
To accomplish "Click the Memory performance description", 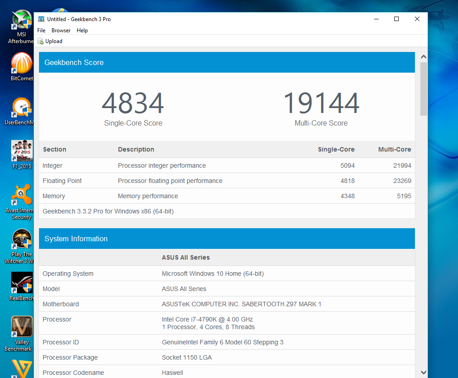I will pyautogui.click(x=148, y=196).
